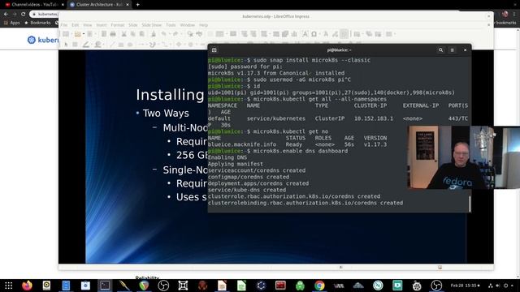Image resolution: width=520 pixels, height=292 pixels.
Task: Open the Slide Show menu in Impress
Action: pos(152,25)
